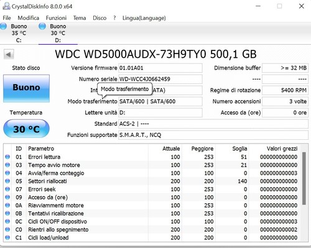This screenshot has width=311, height=248.
Task: Click status dot for Settori riallocati
Action: click(x=7, y=181)
